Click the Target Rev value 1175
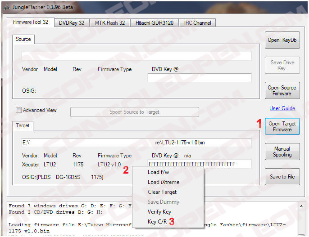 coord(78,165)
